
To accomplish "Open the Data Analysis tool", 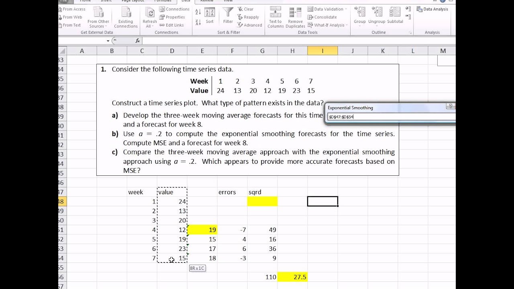I will coord(432,9).
